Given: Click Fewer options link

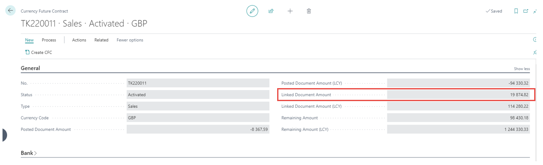Looking at the screenshot, I should pyautogui.click(x=130, y=40).
